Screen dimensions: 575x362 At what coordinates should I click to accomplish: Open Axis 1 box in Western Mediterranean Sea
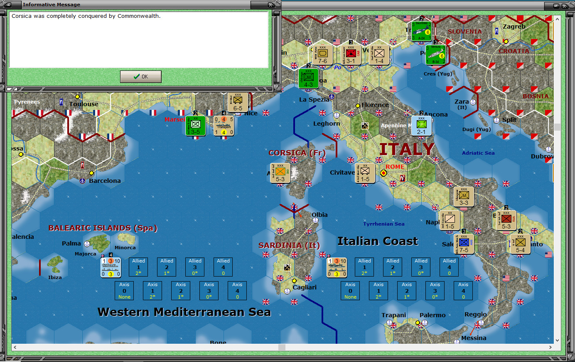pos(152,291)
